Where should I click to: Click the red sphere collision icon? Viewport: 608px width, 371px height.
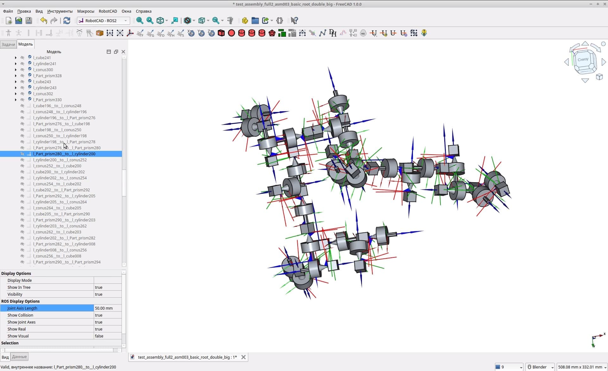coord(231,33)
